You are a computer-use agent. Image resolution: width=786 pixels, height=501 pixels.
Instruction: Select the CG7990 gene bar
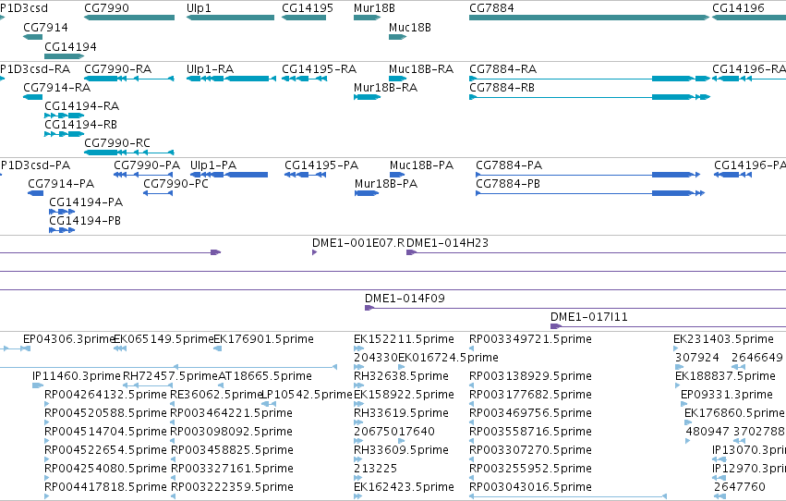[x=129, y=18]
